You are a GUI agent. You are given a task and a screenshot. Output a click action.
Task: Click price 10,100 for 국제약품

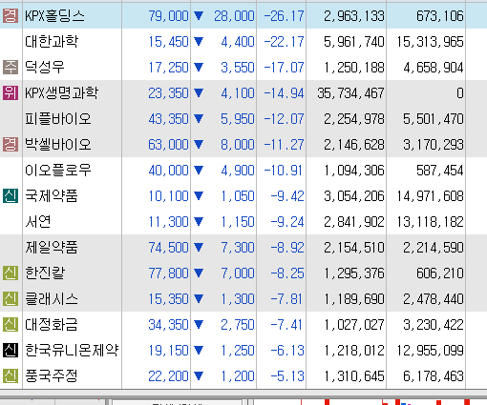(x=169, y=196)
